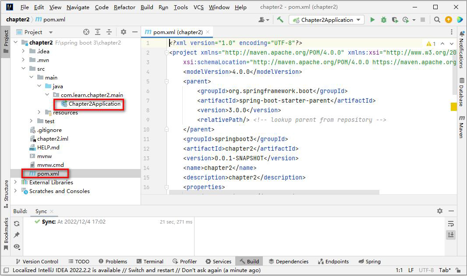Expand Scratches and Consoles node
This screenshot has width=467, height=276.
(x=15, y=191)
